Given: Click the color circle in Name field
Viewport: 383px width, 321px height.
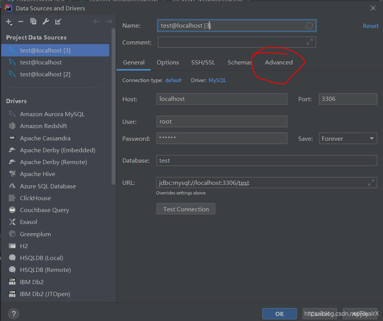Looking at the screenshot, I should tap(309, 26).
